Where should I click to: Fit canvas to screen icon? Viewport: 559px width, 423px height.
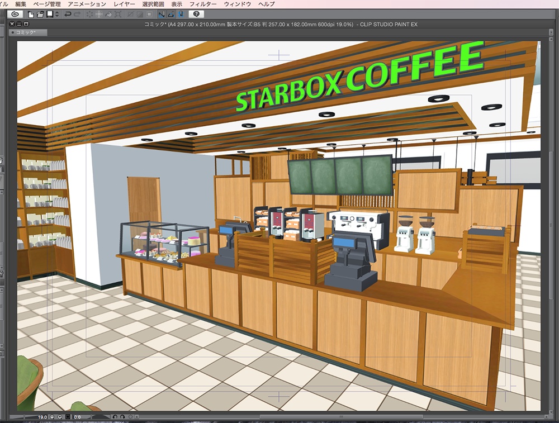point(68,417)
